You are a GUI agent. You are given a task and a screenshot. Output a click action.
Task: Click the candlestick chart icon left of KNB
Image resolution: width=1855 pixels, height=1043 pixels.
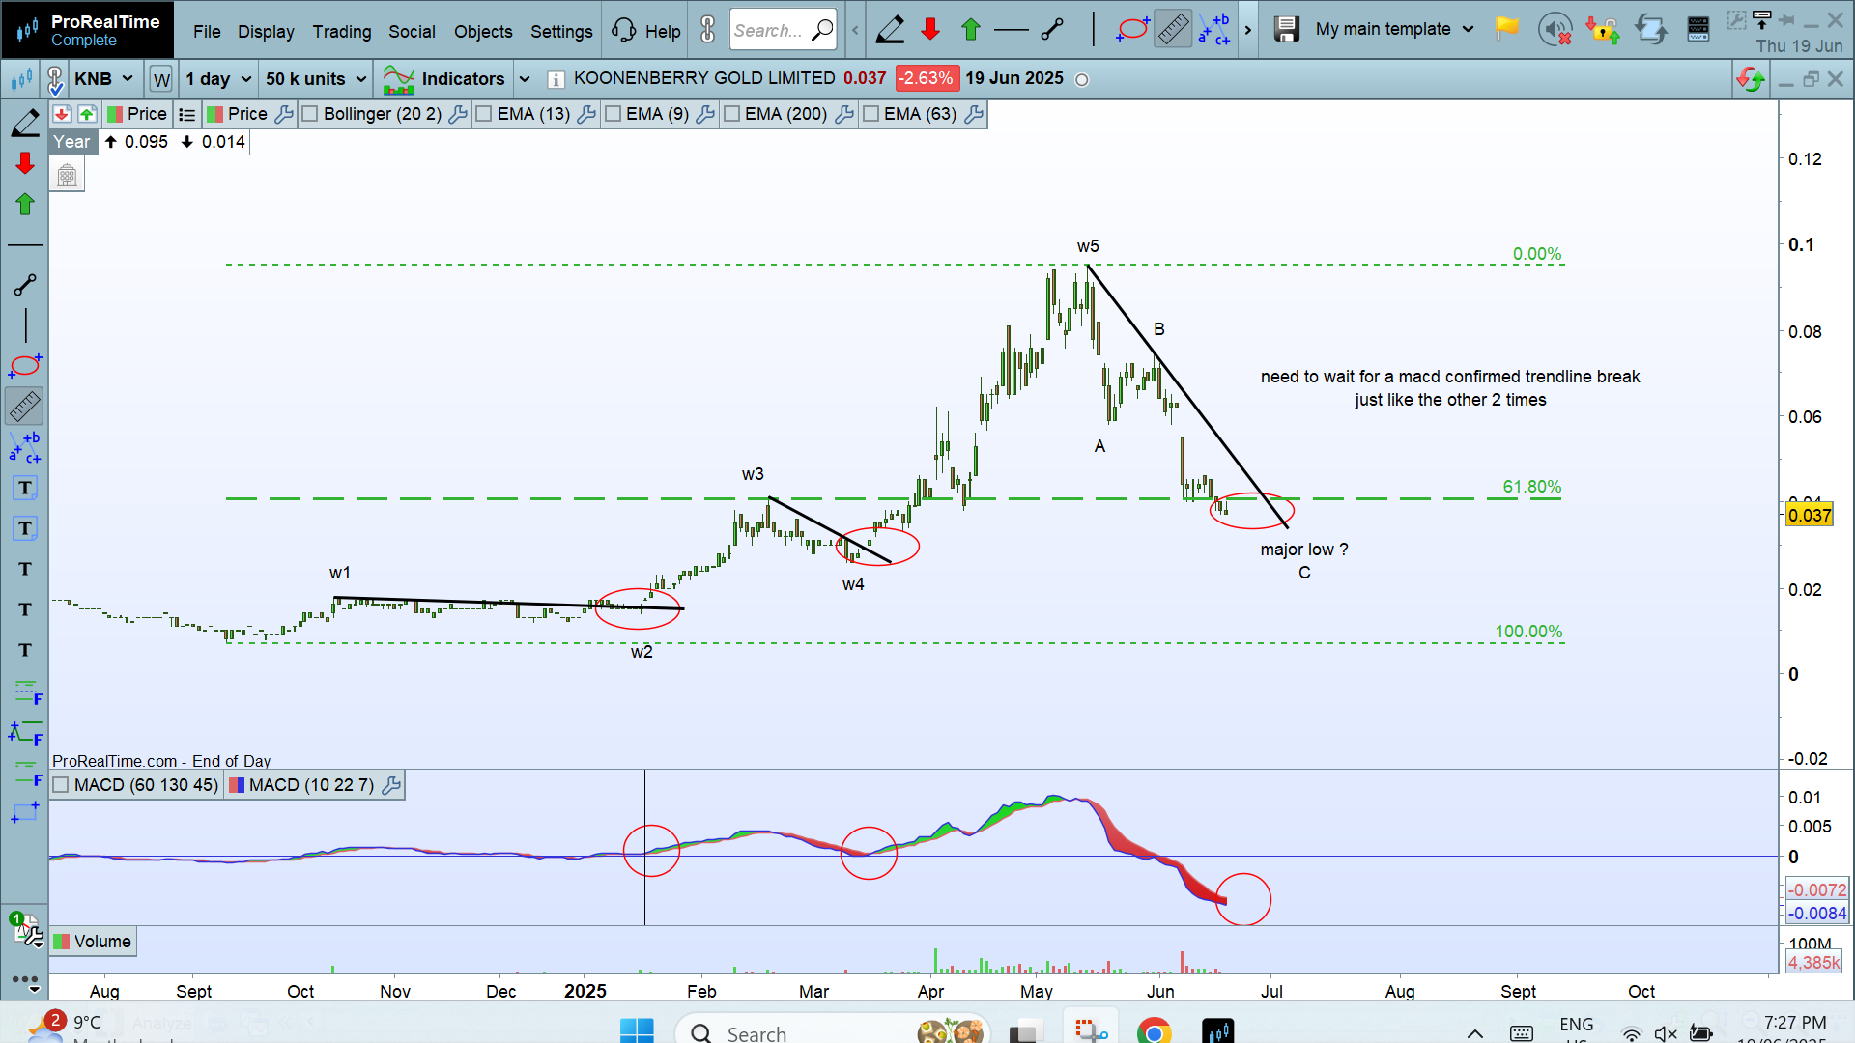pyautogui.click(x=21, y=79)
